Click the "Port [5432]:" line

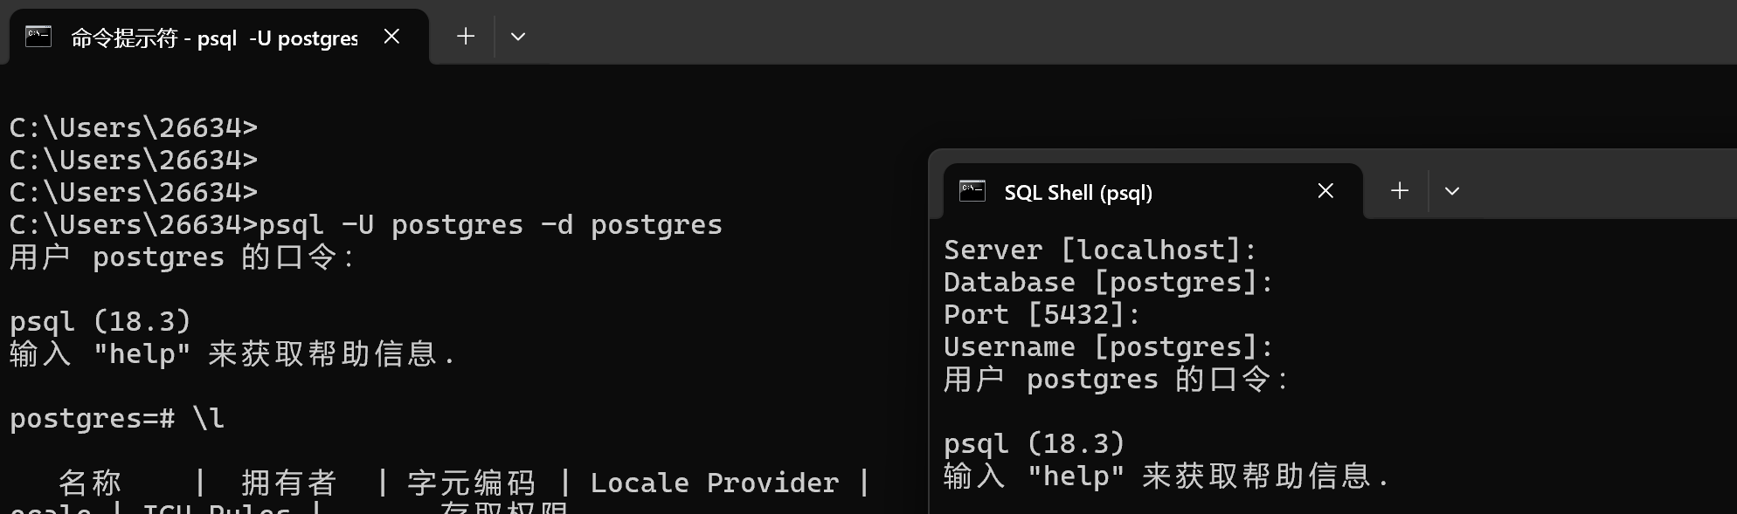1042,315
